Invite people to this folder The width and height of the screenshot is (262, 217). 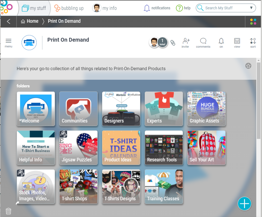185,43
